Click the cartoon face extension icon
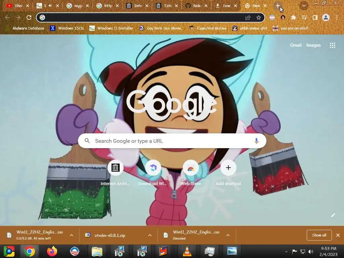344x258 pixels. coord(283,17)
